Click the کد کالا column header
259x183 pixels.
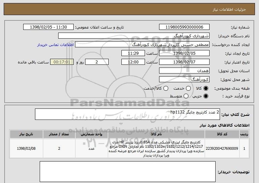tap(222, 134)
